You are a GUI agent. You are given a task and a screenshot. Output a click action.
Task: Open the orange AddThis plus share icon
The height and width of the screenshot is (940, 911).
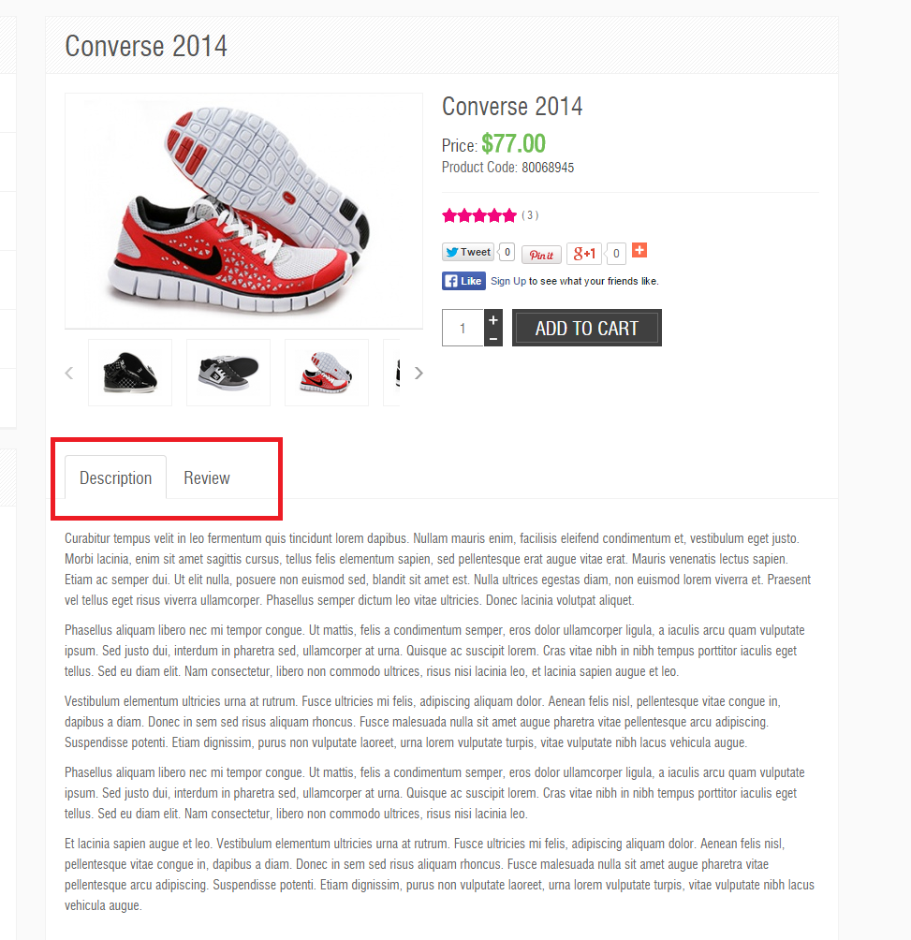pyautogui.click(x=639, y=250)
